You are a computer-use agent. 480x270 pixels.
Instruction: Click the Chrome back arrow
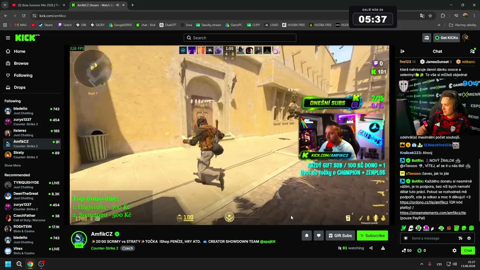point(6,16)
